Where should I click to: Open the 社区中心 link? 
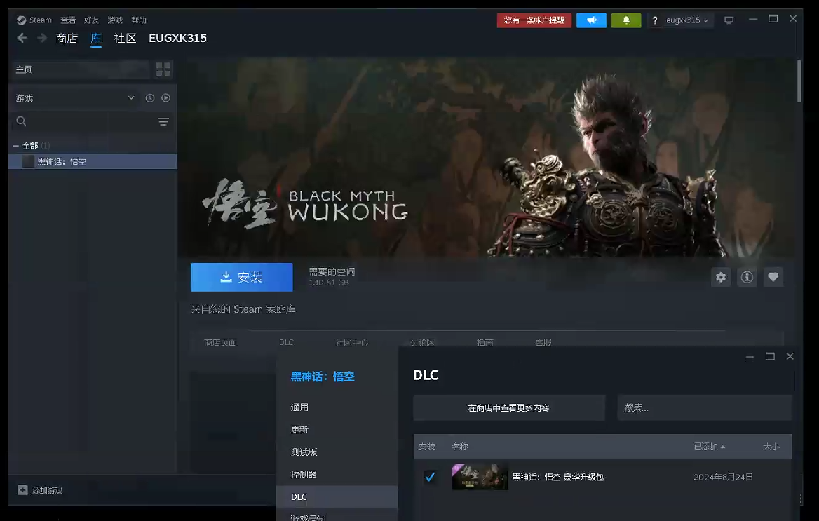[x=351, y=342]
